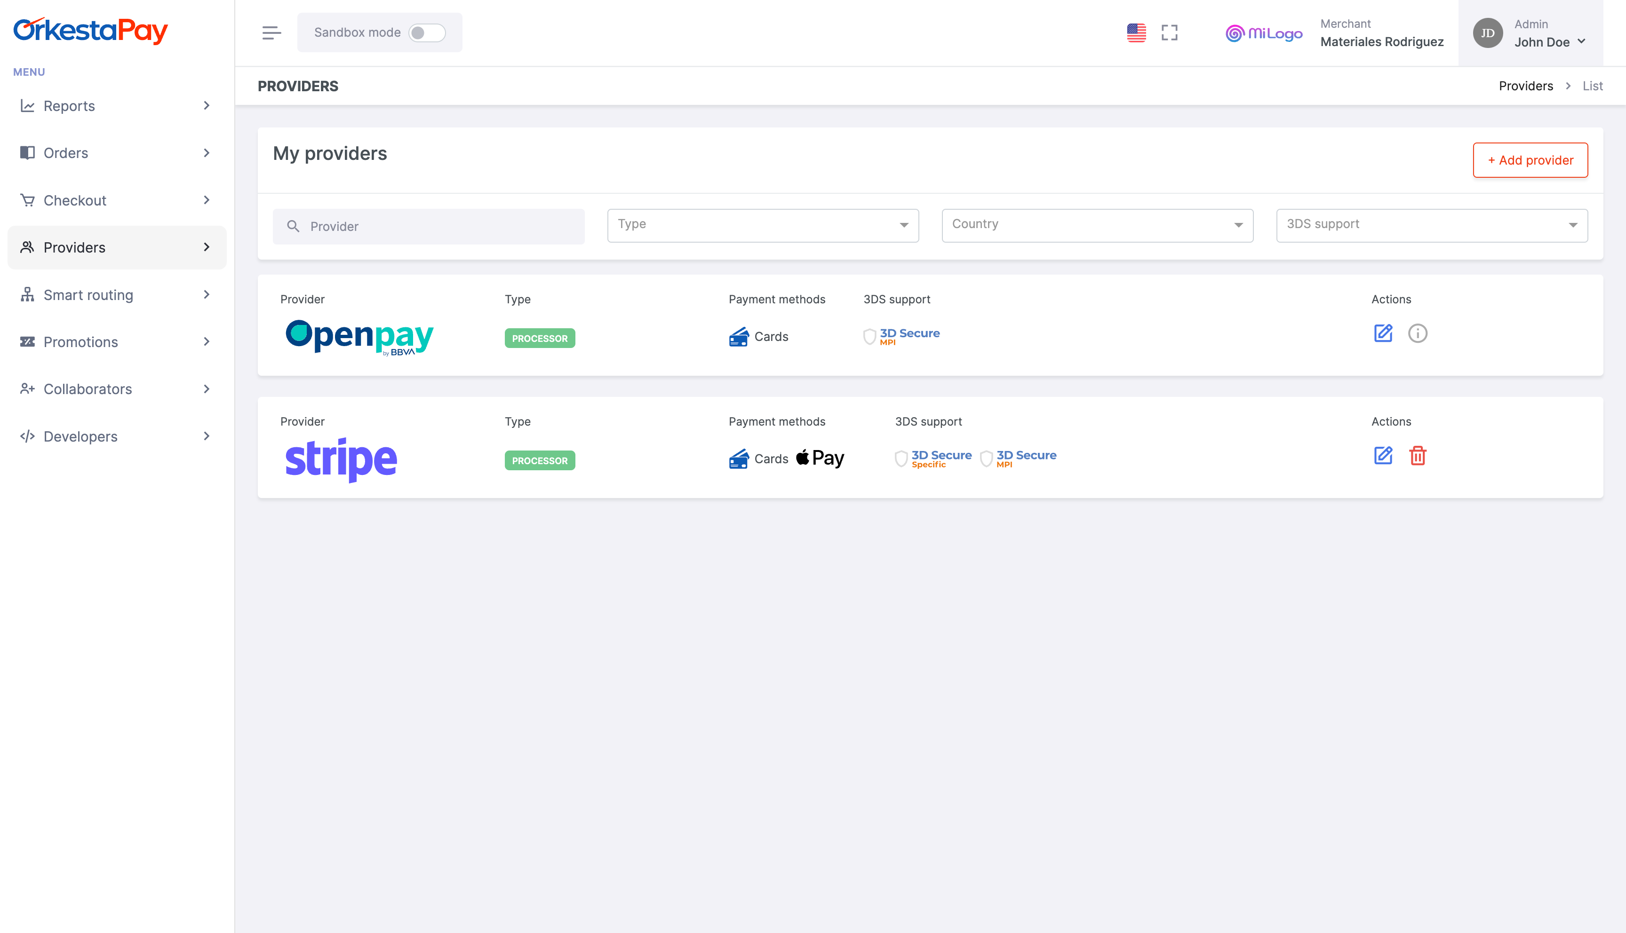Open John Doe account dropdown arrow
The height and width of the screenshot is (933, 1626).
click(x=1582, y=42)
